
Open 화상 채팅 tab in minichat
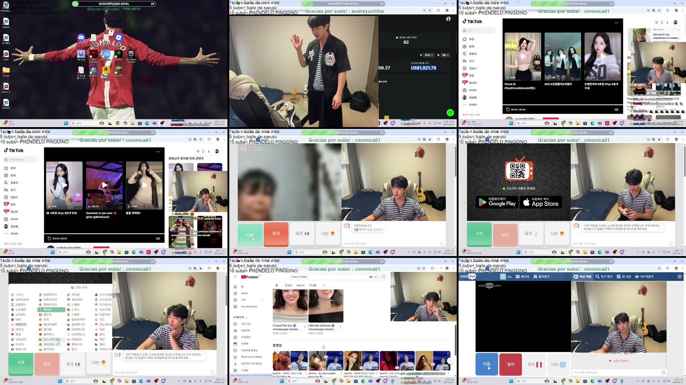582,276
